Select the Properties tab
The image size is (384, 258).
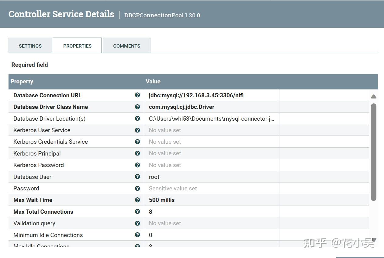coord(77,46)
